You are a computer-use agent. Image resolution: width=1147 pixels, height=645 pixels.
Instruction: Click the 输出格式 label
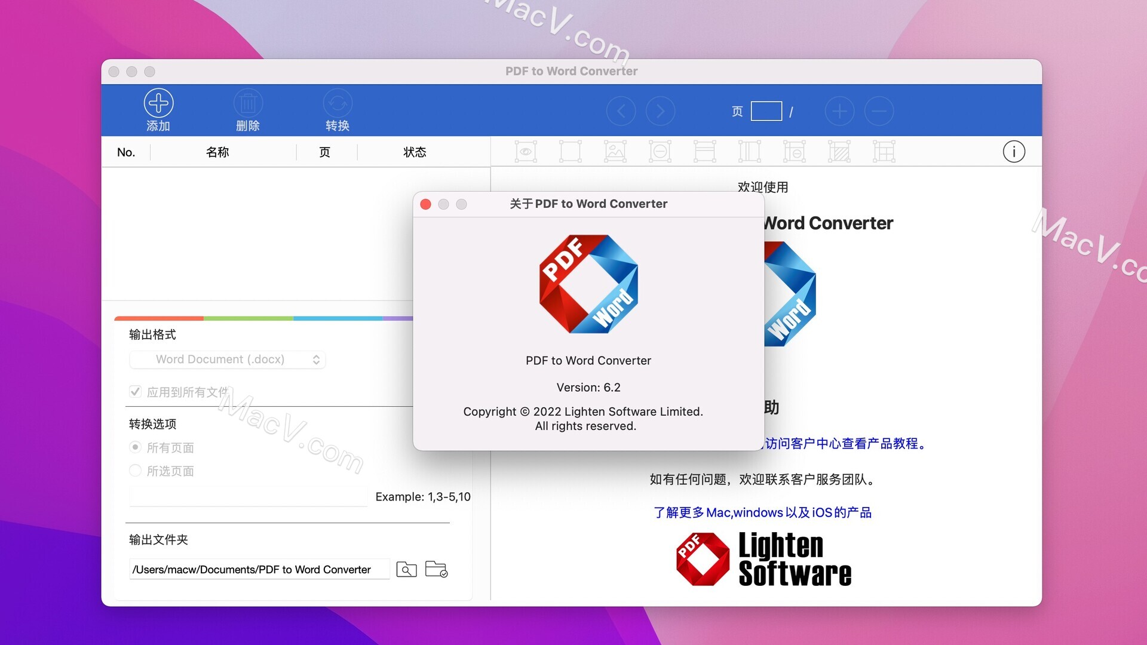pyautogui.click(x=152, y=334)
